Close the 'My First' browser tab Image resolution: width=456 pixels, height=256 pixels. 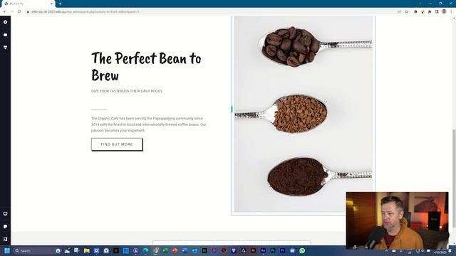[52, 4]
